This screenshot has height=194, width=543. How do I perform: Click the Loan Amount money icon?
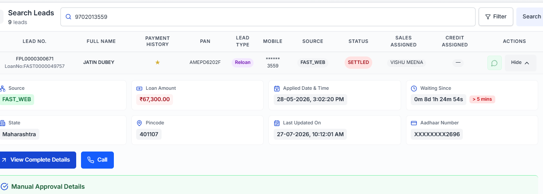point(140,88)
